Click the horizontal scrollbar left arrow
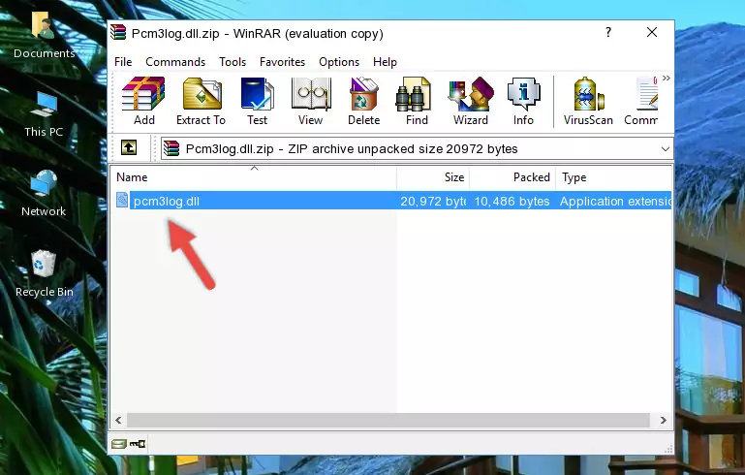 point(118,420)
